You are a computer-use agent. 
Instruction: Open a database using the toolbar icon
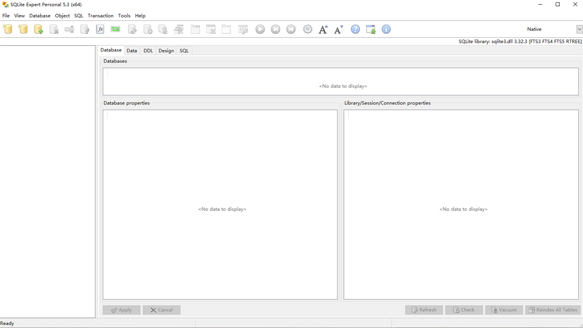pos(23,29)
